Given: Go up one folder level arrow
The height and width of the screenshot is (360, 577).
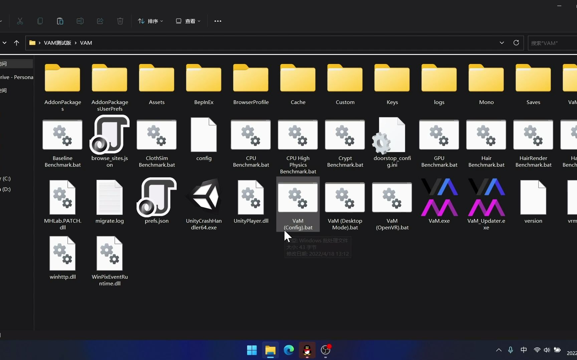Looking at the screenshot, I should pyautogui.click(x=16, y=43).
